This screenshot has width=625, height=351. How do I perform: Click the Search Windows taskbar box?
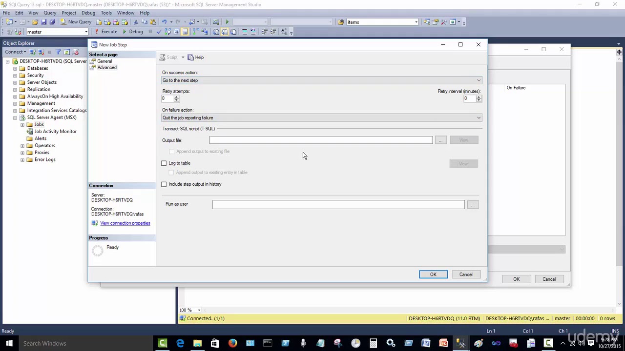(85, 343)
